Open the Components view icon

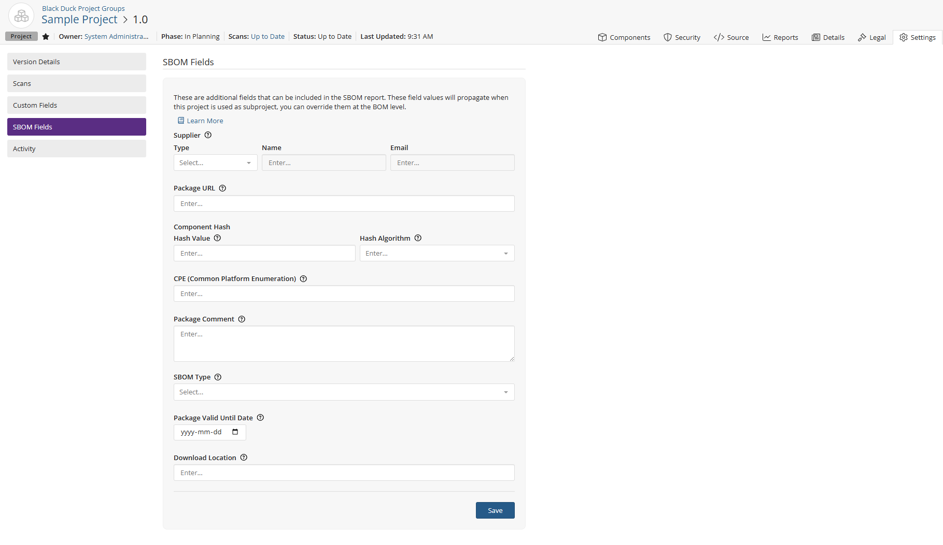tap(603, 37)
